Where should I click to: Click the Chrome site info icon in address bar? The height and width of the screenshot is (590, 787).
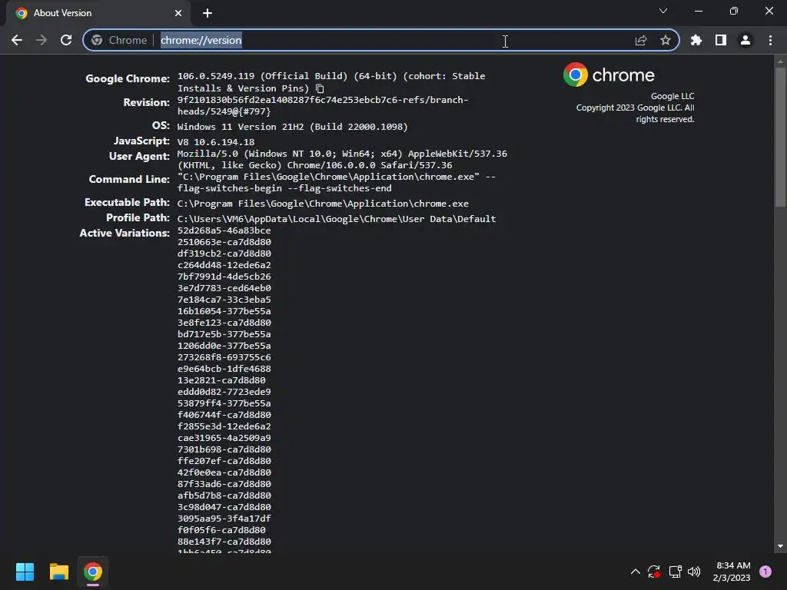97,40
